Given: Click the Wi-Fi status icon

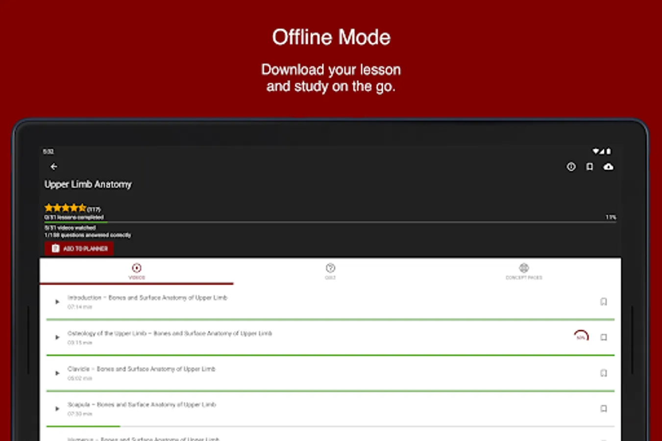Looking at the screenshot, I should pyautogui.click(x=595, y=151).
